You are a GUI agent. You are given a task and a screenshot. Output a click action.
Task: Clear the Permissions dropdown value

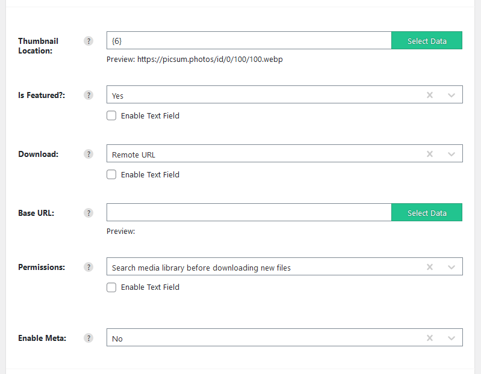430,267
